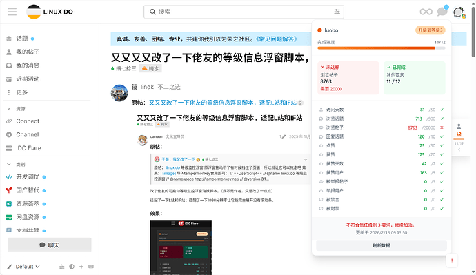Click the 刷新数据 refresh button
This screenshot has height=275, width=476.
tap(381, 245)
